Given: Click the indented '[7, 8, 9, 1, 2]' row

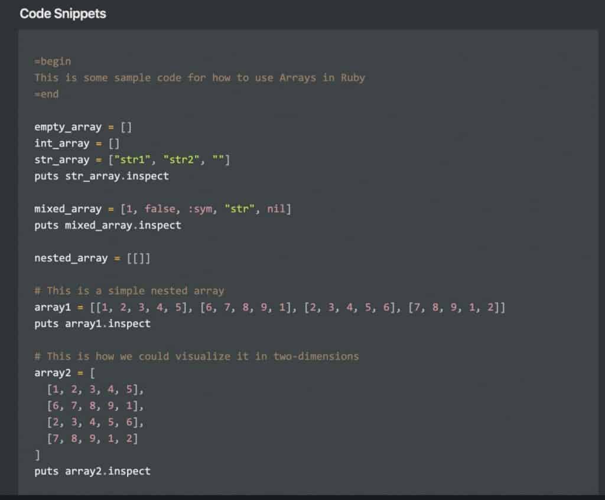Looking at the screenshot, I should 92,439.
